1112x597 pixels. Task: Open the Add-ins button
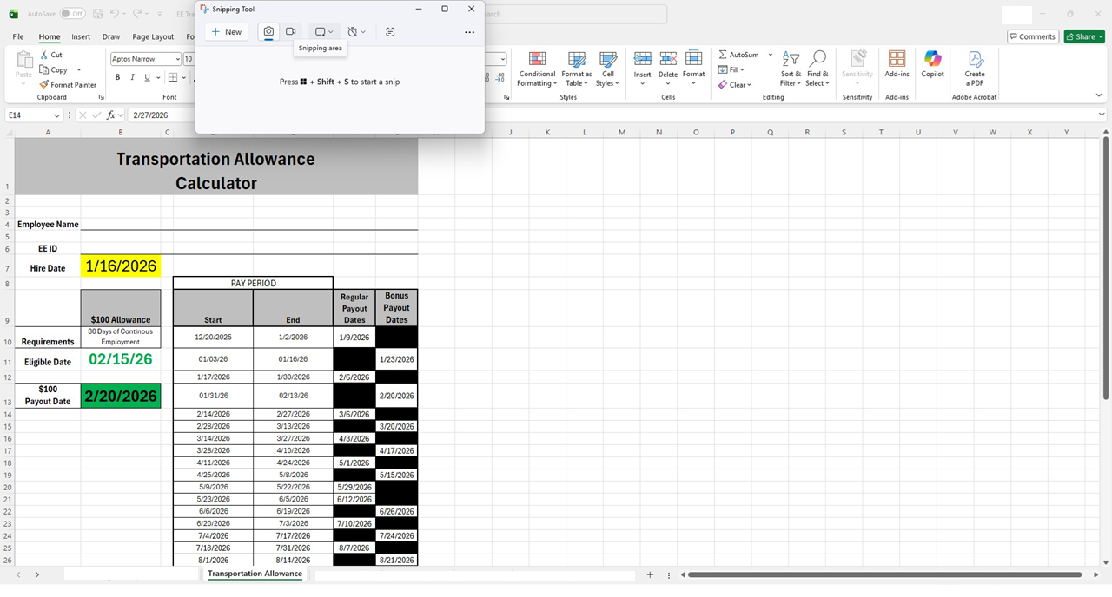[x=897, y=64]
